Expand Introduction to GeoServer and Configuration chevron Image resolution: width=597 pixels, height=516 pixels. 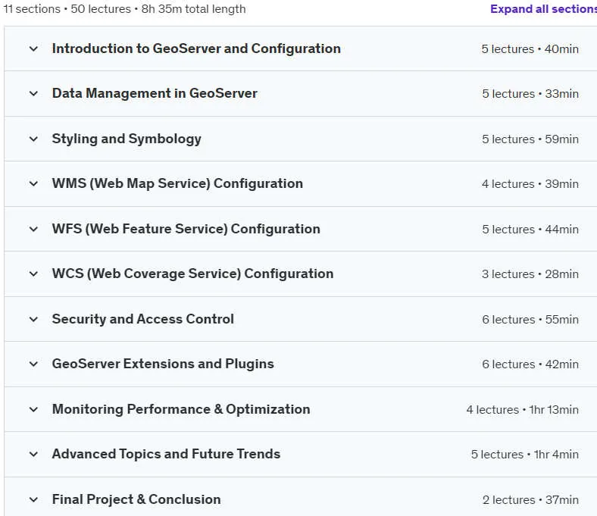click(33, 48)
